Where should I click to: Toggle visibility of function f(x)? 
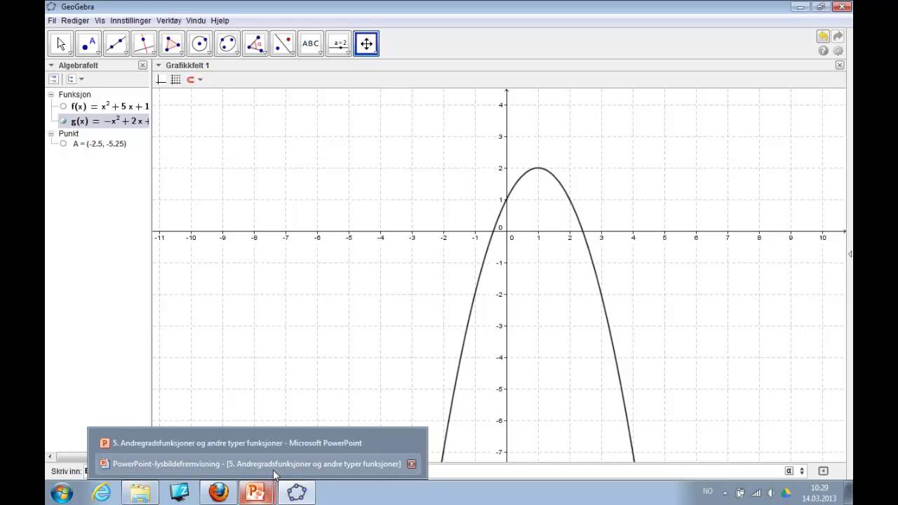[x=63, y=107]
